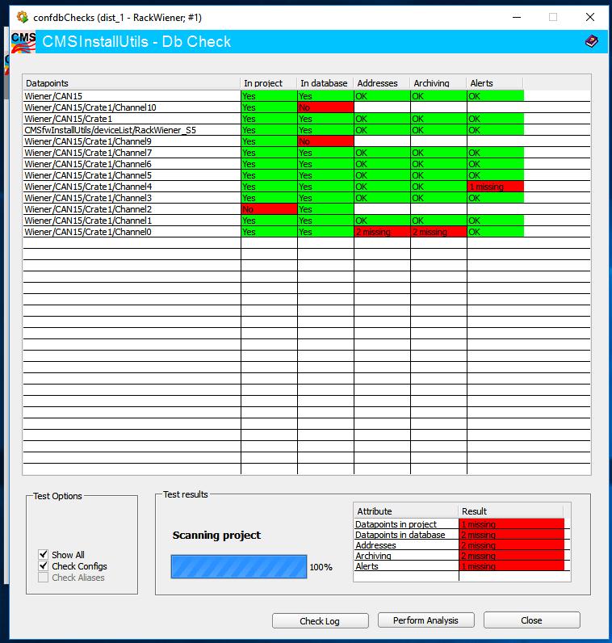Sort by the Addresses column header
This screenshot has width=612, height=643.
(x=382, y=83)
